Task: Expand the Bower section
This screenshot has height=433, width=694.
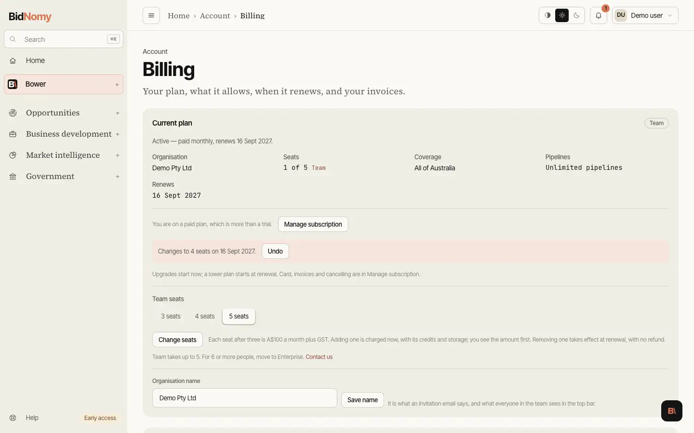Action: pos(117,85)
